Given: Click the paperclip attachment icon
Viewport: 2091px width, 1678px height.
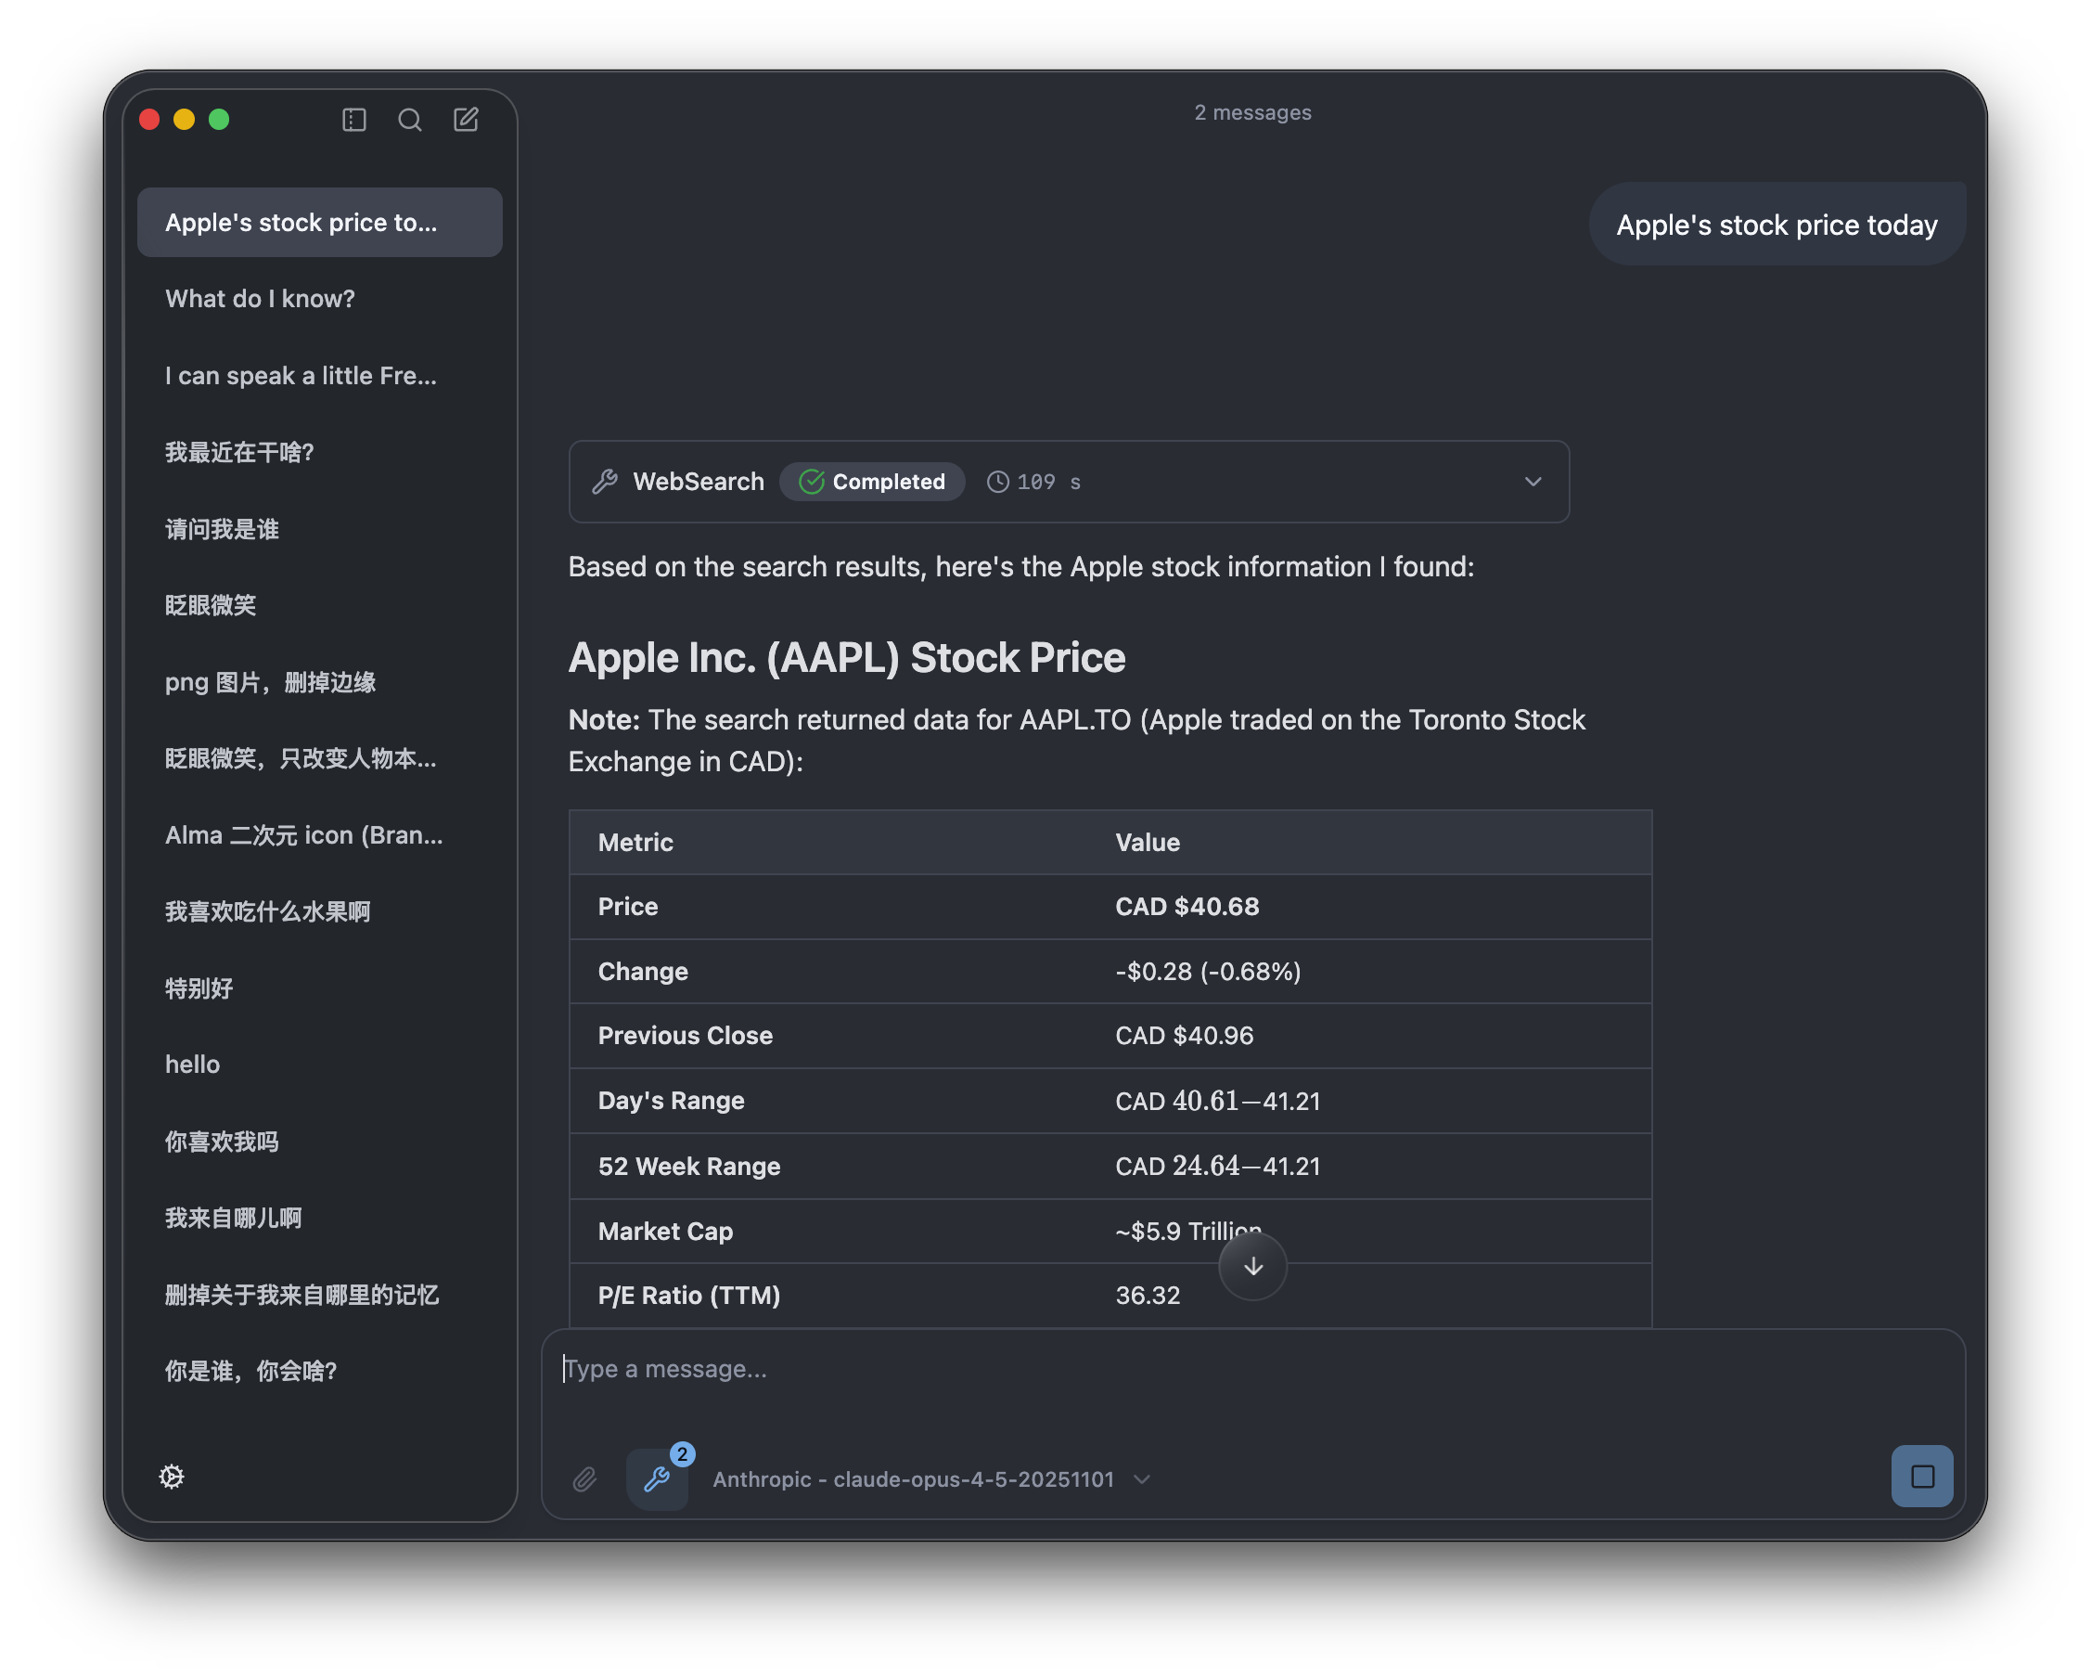Looking at the screenshot, I should 584,1479.
